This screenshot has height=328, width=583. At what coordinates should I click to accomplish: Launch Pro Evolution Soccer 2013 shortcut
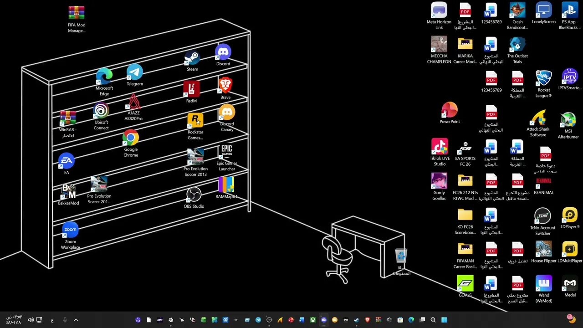pyautogui.click(x=195, y=163)
